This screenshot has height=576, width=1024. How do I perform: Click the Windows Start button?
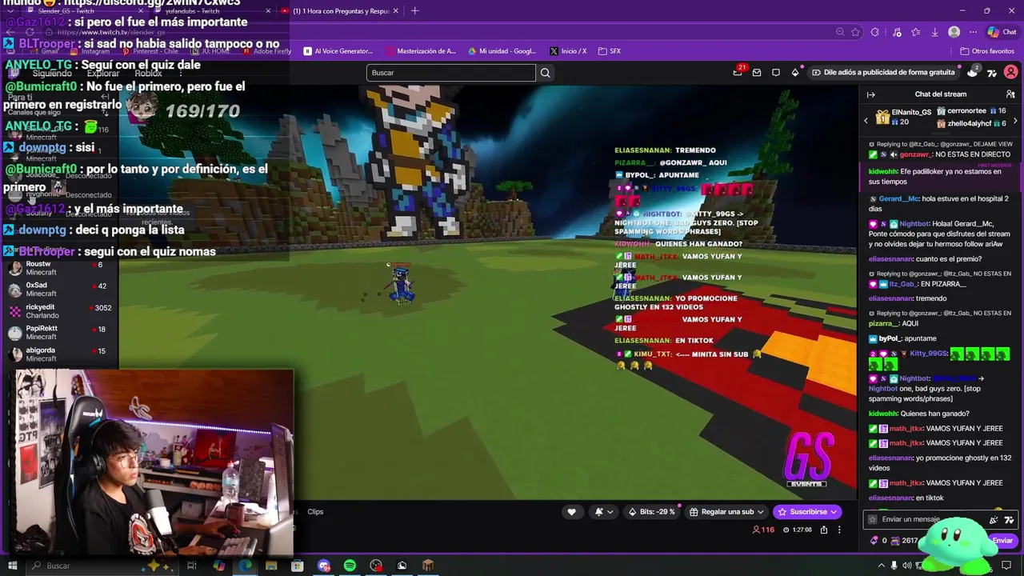(x=12, y=566)
